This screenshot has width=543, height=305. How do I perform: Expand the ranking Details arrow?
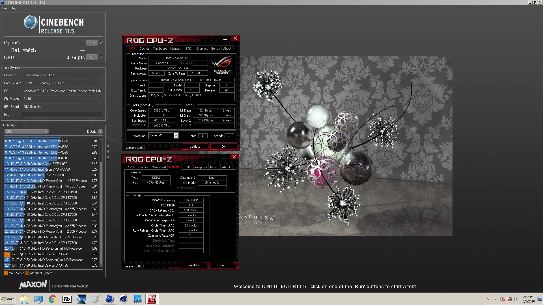click(100, 132)
